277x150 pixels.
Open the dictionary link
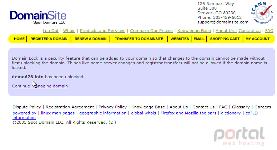(231, 113)
